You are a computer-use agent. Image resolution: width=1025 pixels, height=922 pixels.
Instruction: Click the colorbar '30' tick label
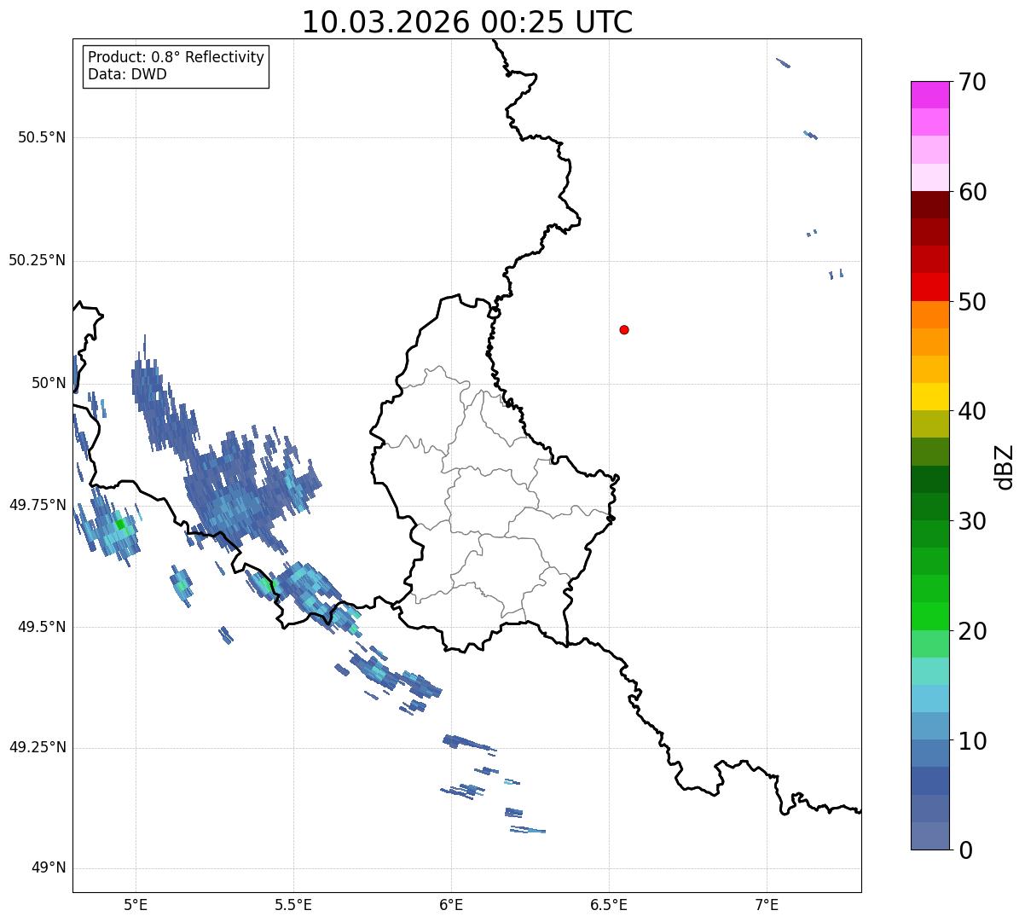972,521
